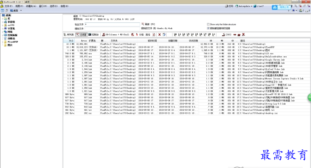Toggle the 过滤器 filter button
Screen dimensions: 311x168
tap(81, 35)
